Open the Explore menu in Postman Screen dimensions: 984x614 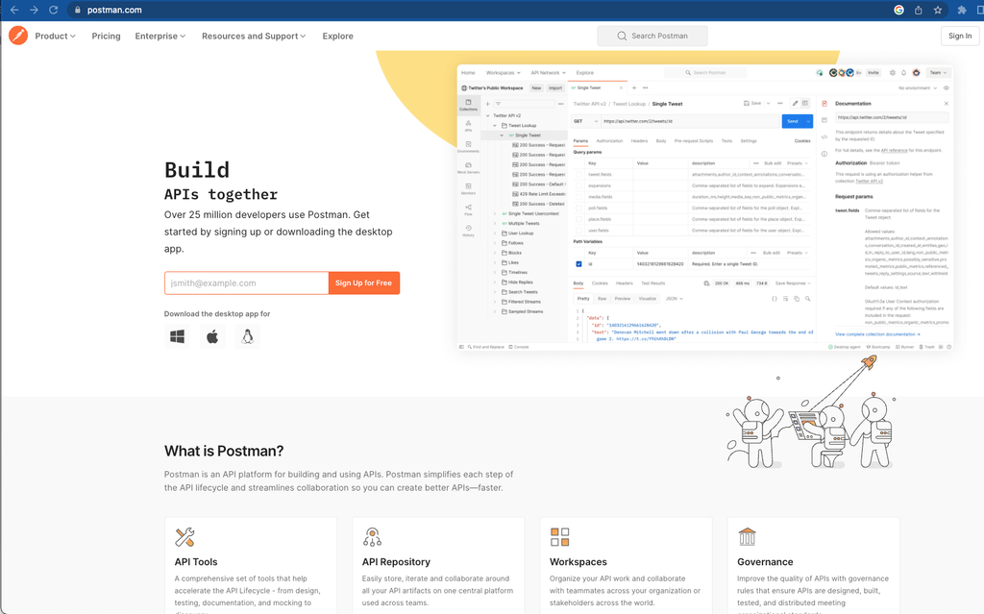(337, 36)
